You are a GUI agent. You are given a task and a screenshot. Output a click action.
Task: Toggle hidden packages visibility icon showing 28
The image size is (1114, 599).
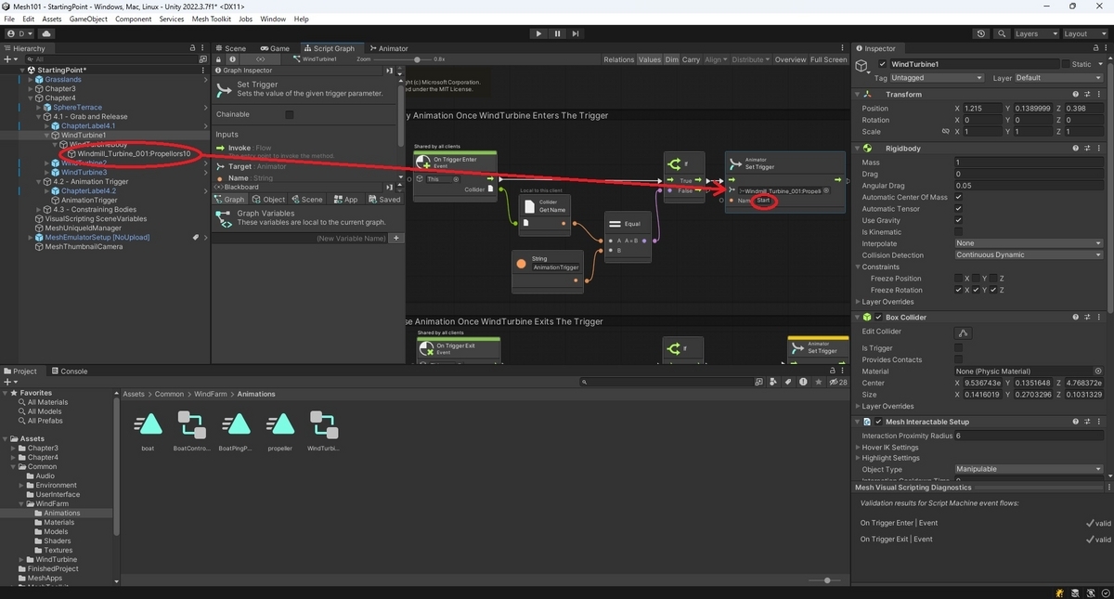[x=836, y=382]
